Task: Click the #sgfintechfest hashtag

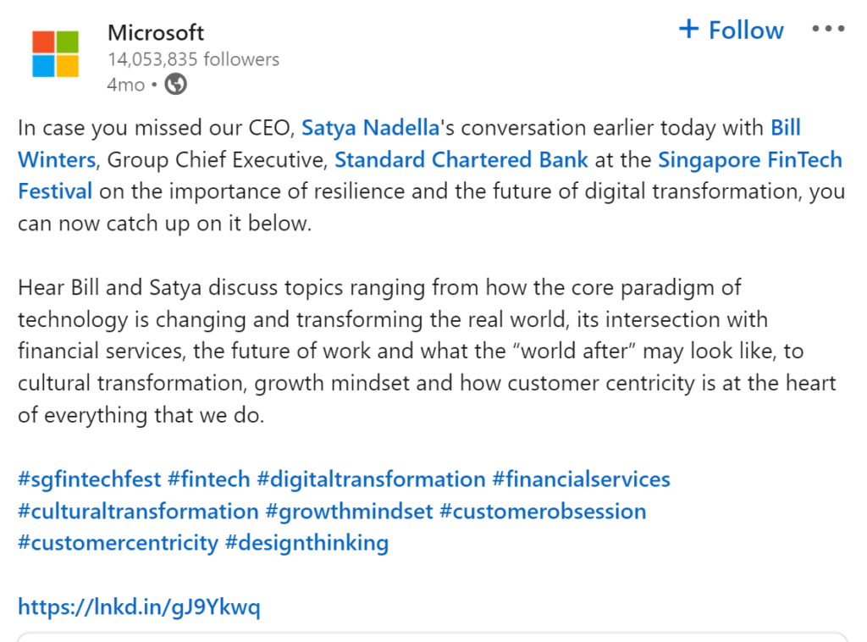Action: 88,479
